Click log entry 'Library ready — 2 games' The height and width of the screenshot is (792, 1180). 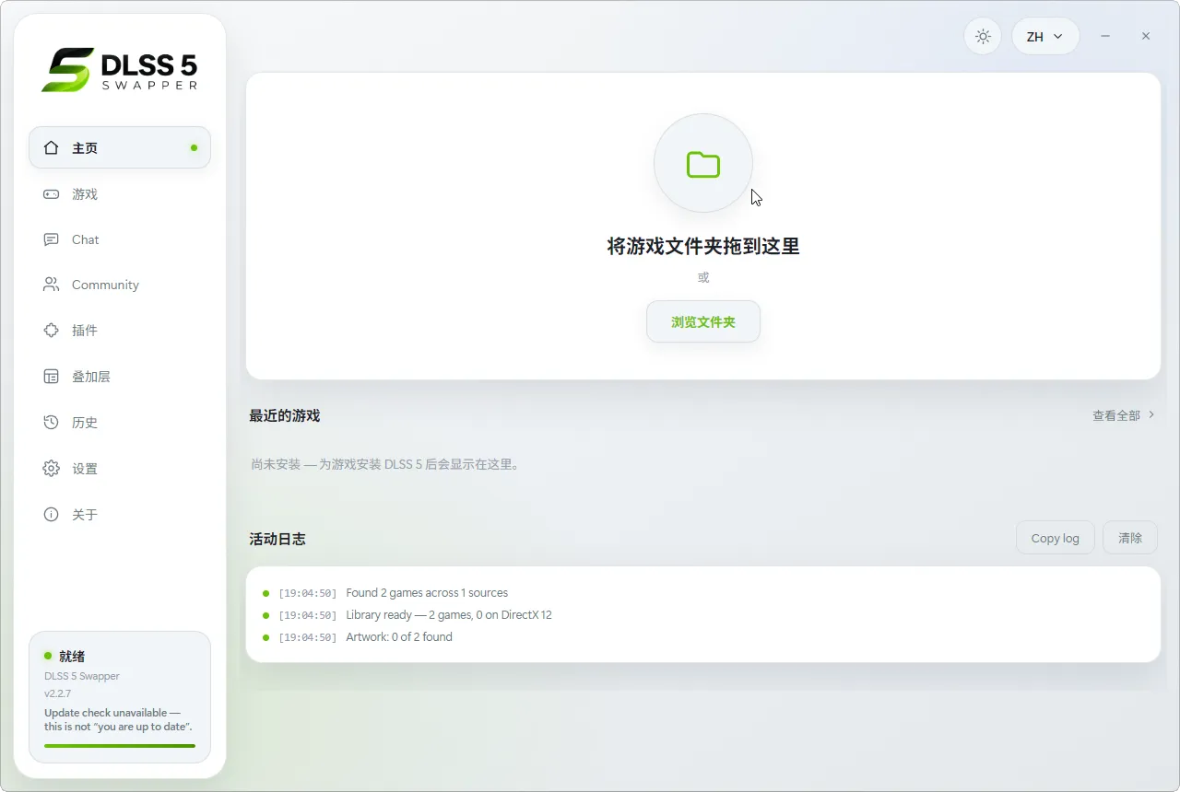(x=449, y=615)
